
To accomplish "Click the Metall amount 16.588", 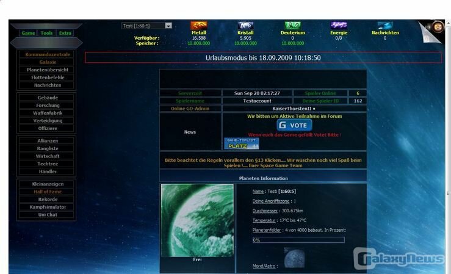I will [x=199, y=38].
